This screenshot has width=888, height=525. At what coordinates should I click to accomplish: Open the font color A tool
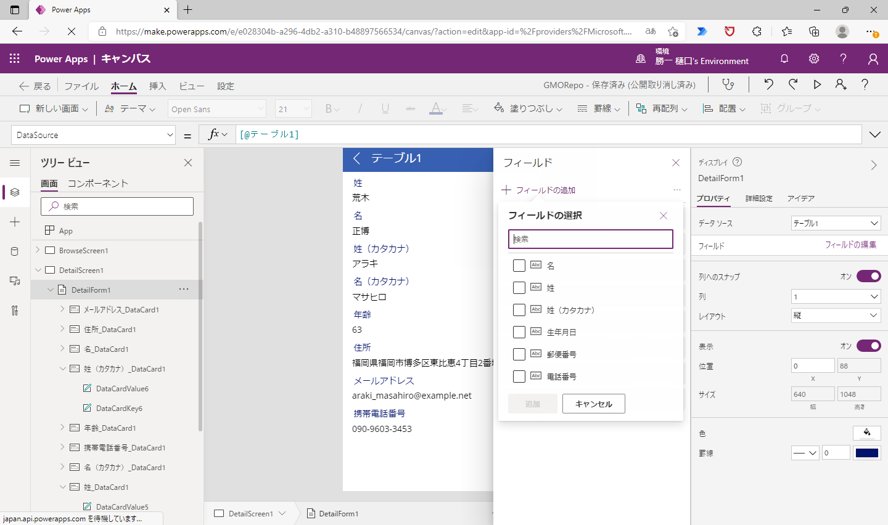point(437,108)
